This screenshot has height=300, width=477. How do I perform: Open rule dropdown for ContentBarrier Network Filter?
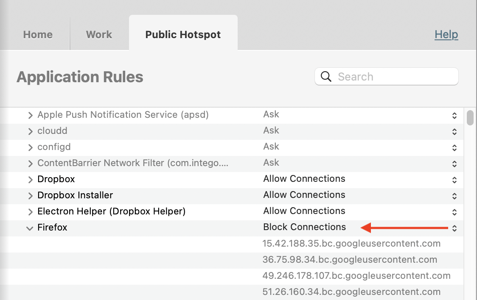(x=454, y=164)
